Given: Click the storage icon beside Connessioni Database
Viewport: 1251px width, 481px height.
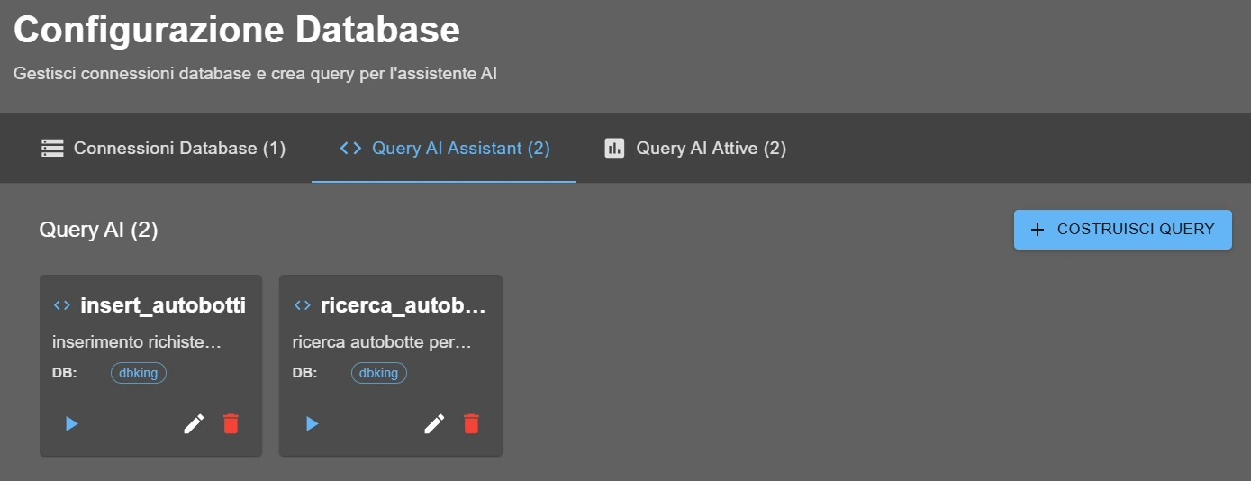Looking at the screenshot, I should coord(52,149).
